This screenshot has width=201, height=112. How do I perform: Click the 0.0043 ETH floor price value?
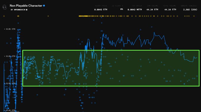100,10
